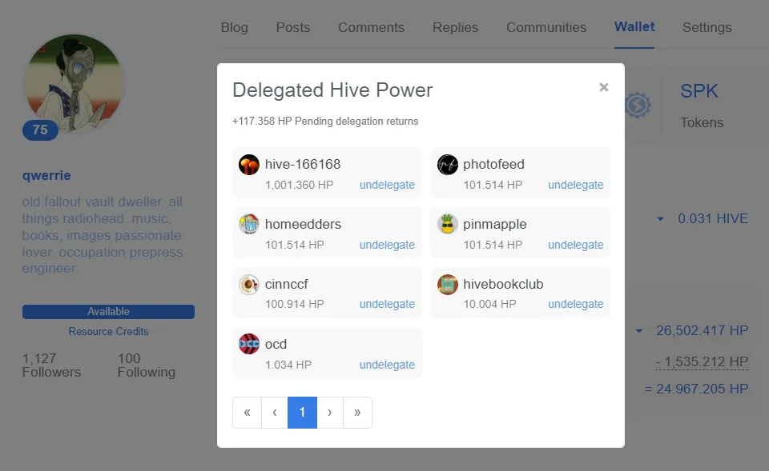Click the SPK gear logo icon

coord(638,105)
